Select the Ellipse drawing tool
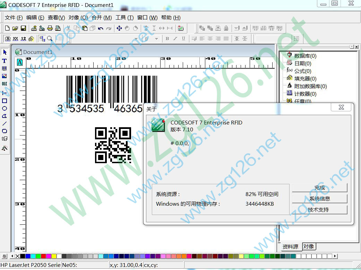This screenshot has height=270, width=361. point(5,108)
